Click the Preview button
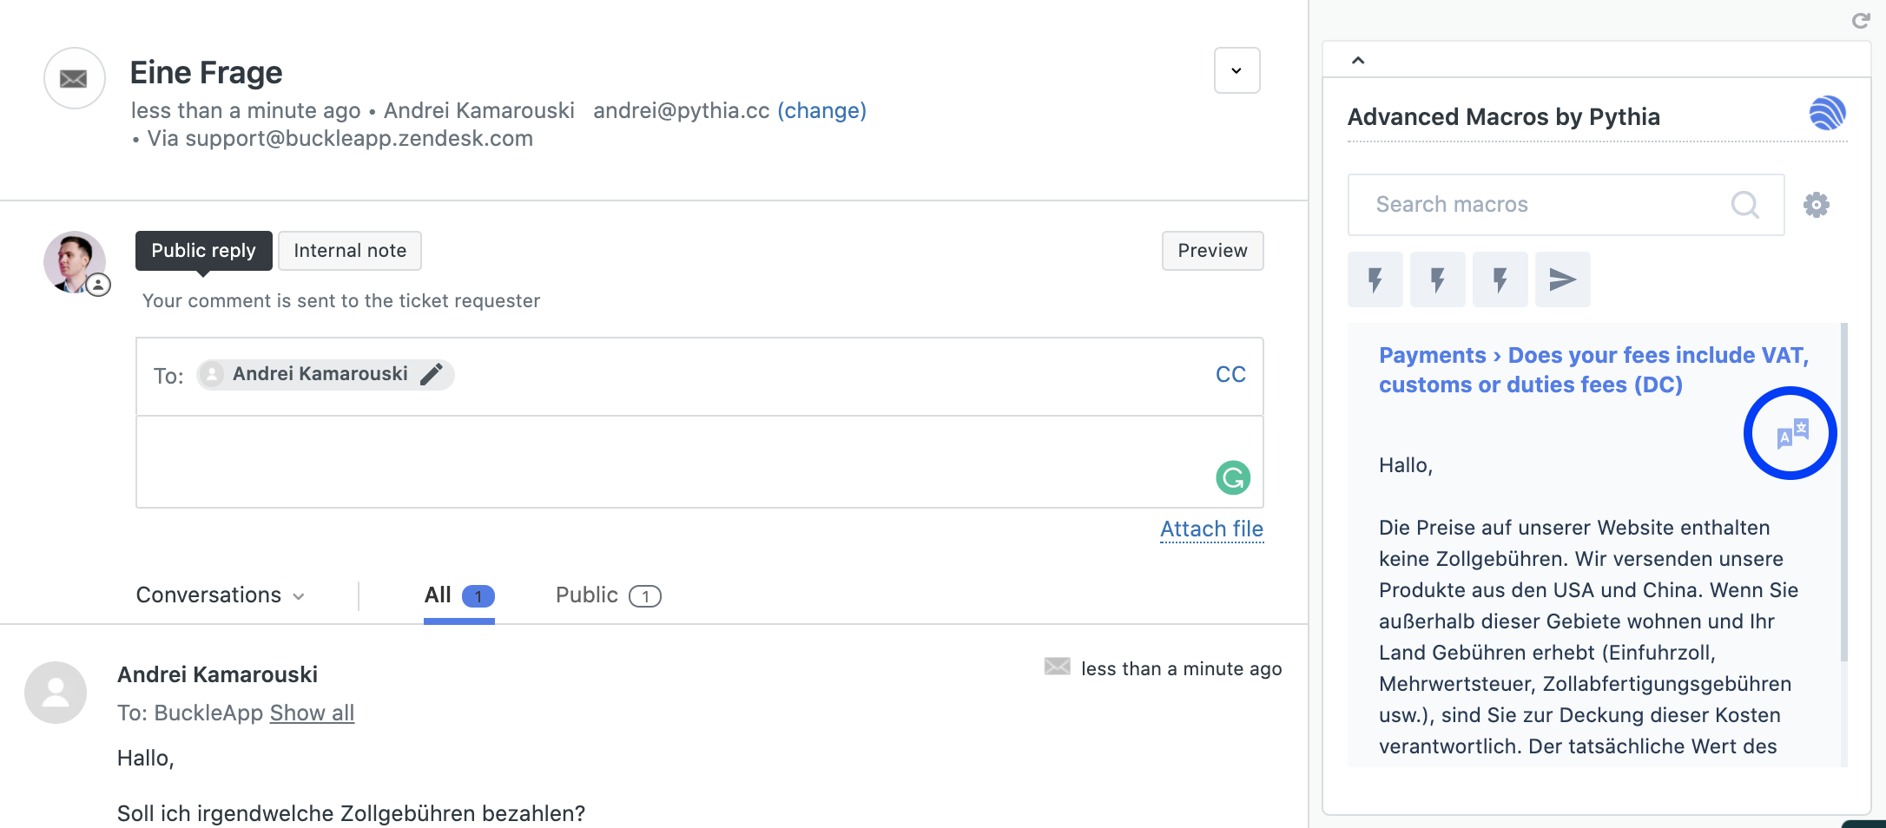 click(x=1212, y=251)
